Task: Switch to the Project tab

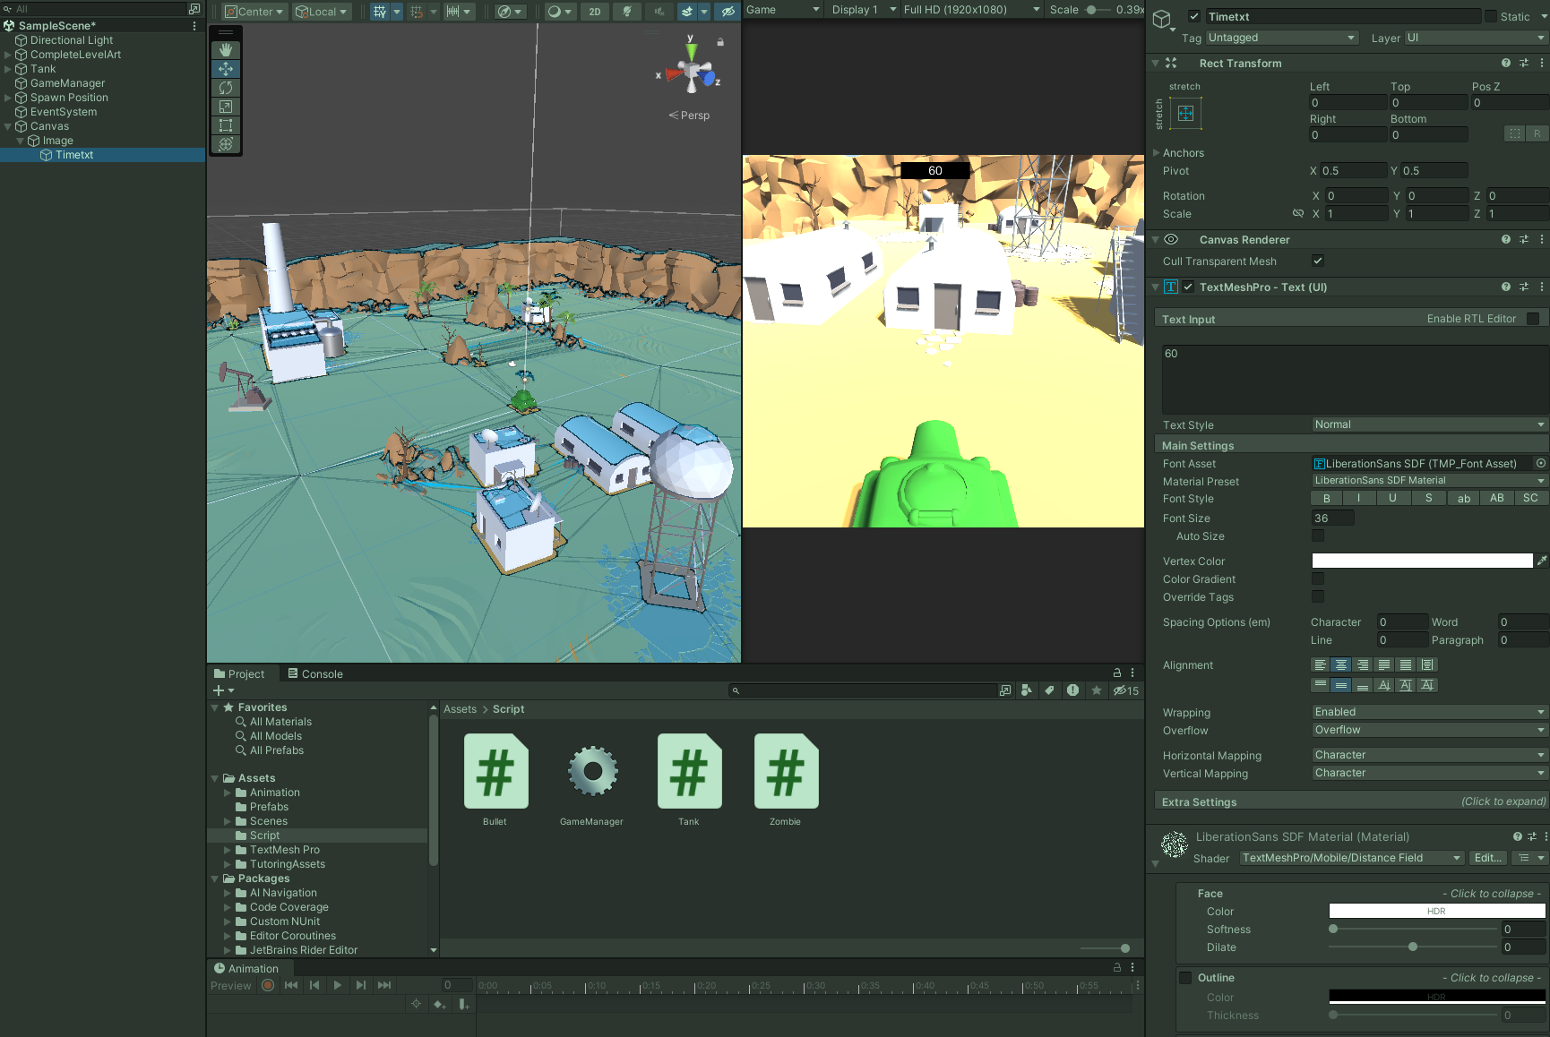Action: [239, 673]
